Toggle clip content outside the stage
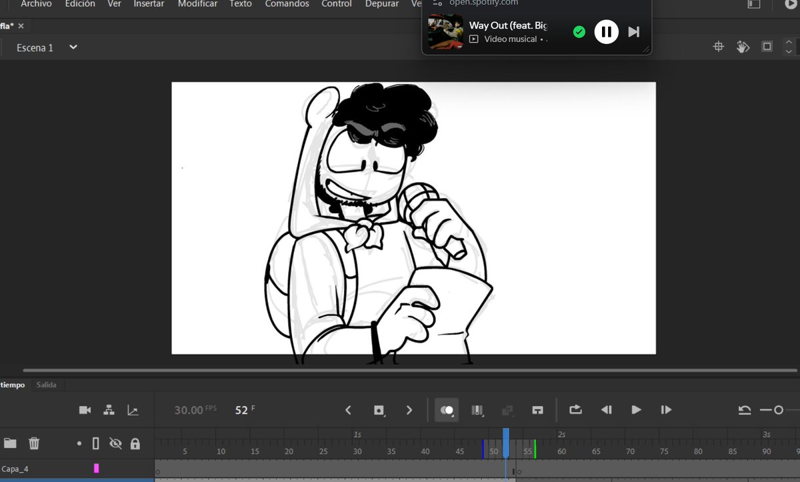 point(767,47)
